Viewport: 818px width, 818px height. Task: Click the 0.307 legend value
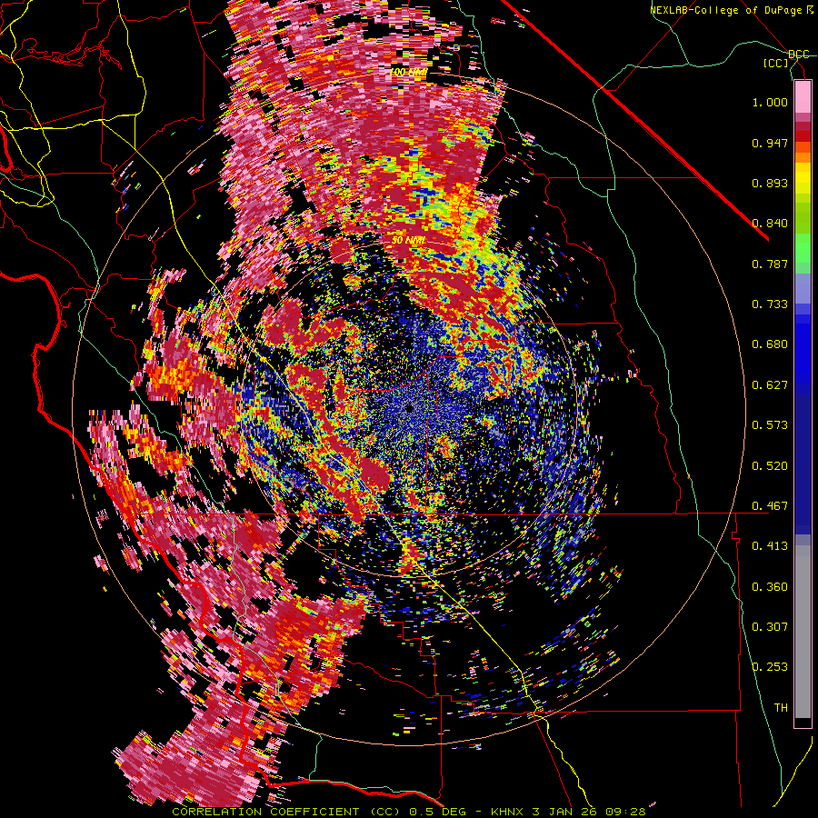(x=770, y=627)
